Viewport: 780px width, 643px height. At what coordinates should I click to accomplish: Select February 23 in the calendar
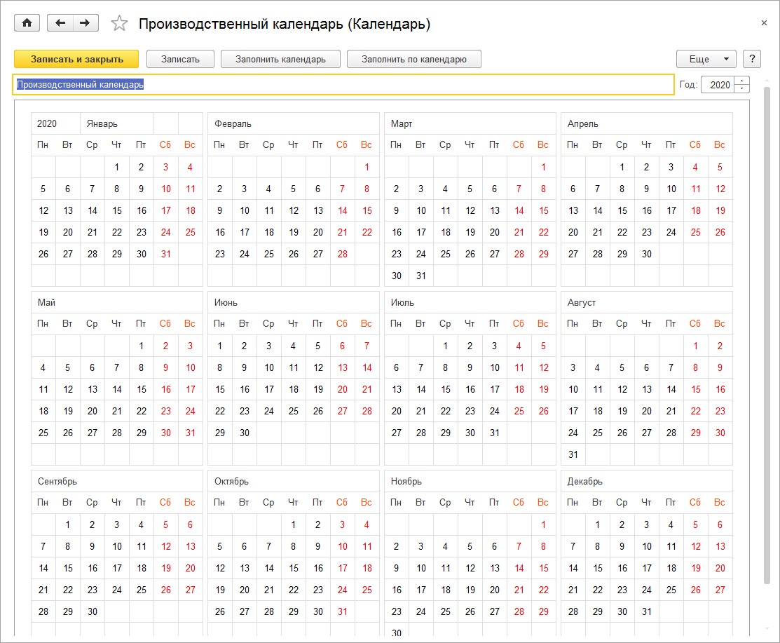[x=220, y=254]
